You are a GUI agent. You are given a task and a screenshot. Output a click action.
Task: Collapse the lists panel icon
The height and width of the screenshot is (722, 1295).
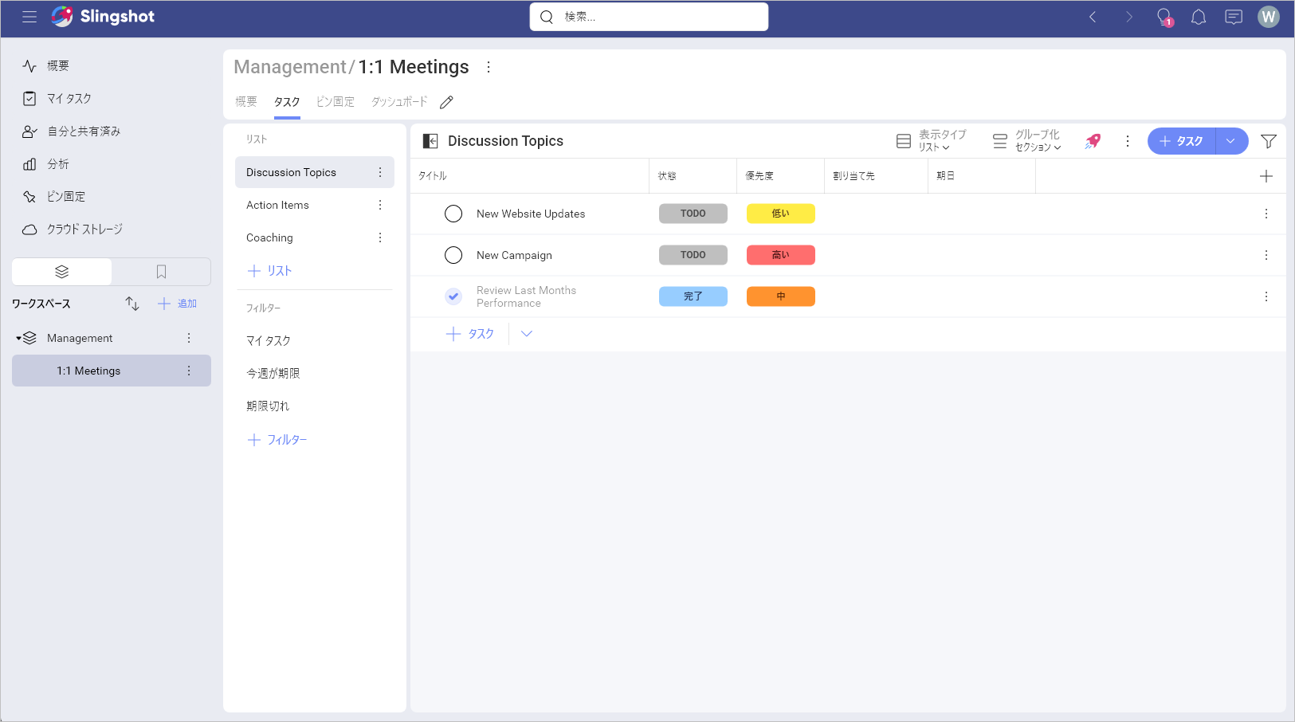[430, 141]
